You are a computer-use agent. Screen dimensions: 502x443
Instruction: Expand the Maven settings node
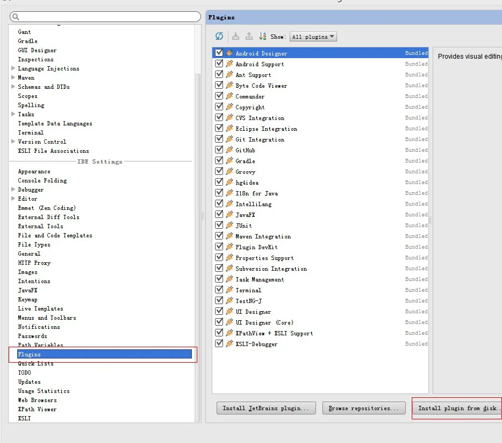[13, 78]
